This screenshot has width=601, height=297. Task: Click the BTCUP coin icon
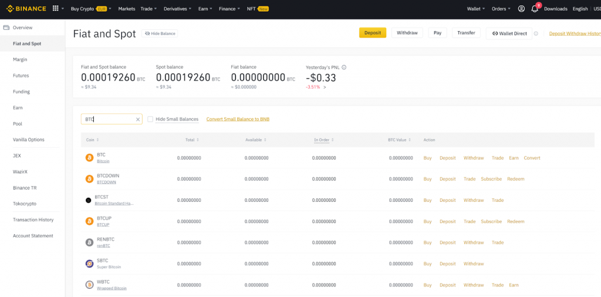89,221
